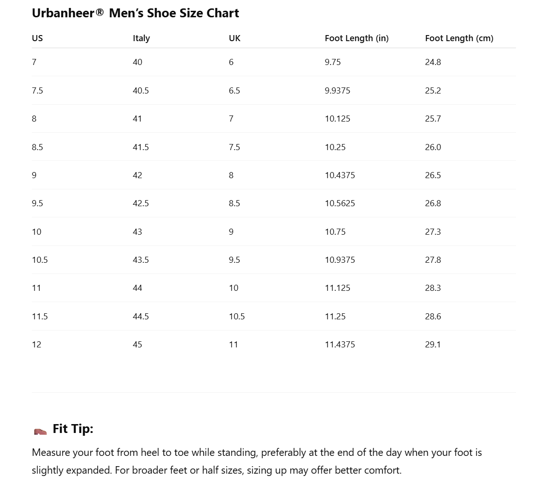Screen dimensions: 537x483
Task: Click the Italy column header
Action: [141, 38]
